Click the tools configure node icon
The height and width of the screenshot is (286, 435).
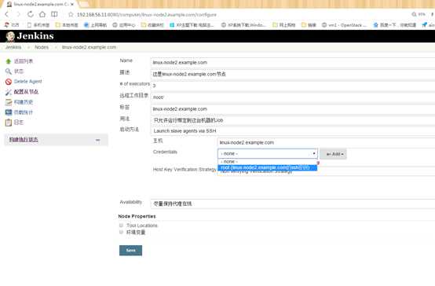click(9, 92)
